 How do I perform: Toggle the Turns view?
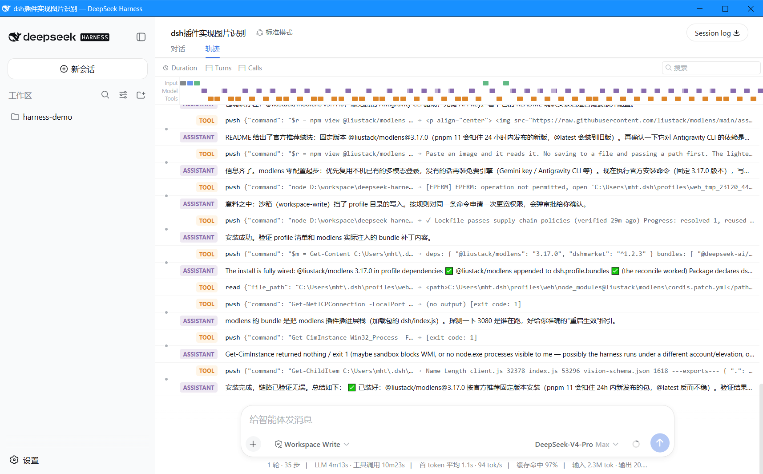(218, 68)
